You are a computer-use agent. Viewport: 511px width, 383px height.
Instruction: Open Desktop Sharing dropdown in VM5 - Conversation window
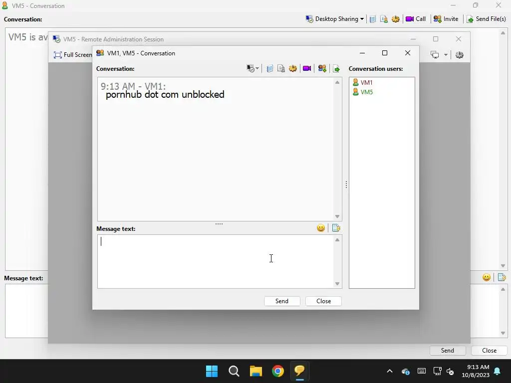tap(335, 19)
